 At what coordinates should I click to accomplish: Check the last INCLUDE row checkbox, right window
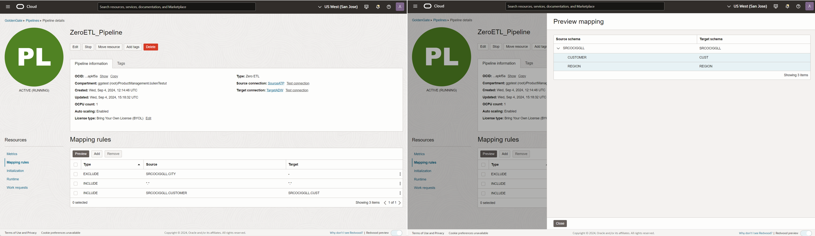point(483,193)
